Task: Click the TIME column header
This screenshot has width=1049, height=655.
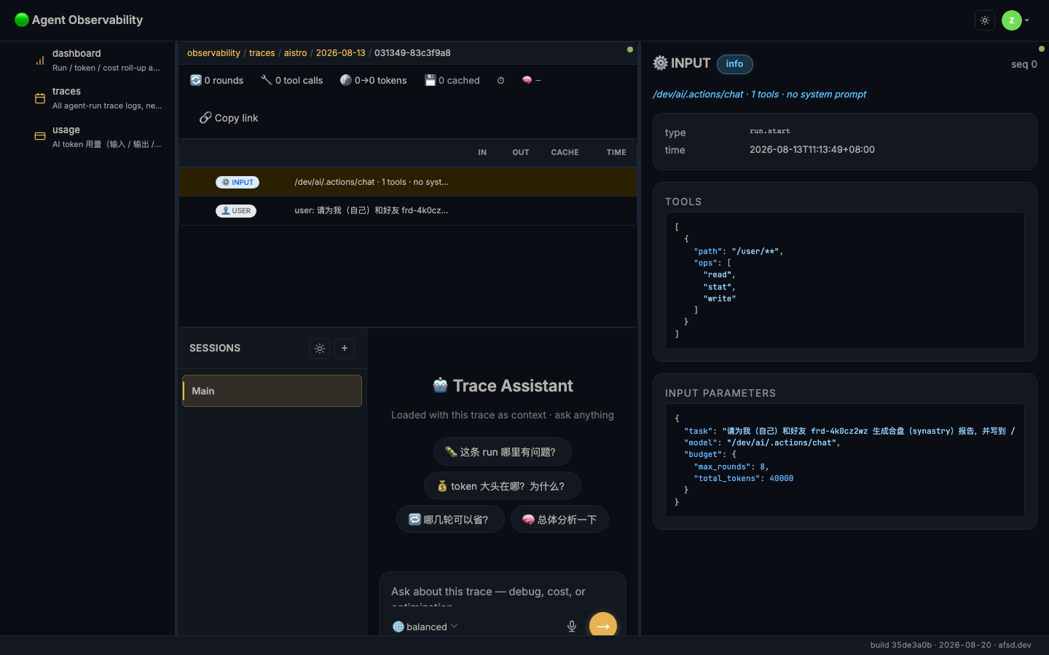Action: click(616, 153)
